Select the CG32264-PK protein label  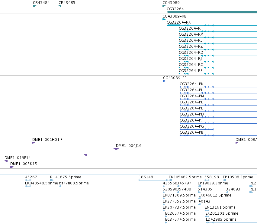pyautogui.click(x=191, y=84)
